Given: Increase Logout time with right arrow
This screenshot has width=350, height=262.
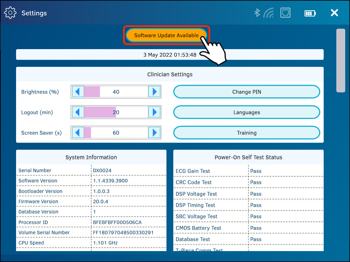Looking at the screenshot, I should pyautogui.click(x=154, y=112).
